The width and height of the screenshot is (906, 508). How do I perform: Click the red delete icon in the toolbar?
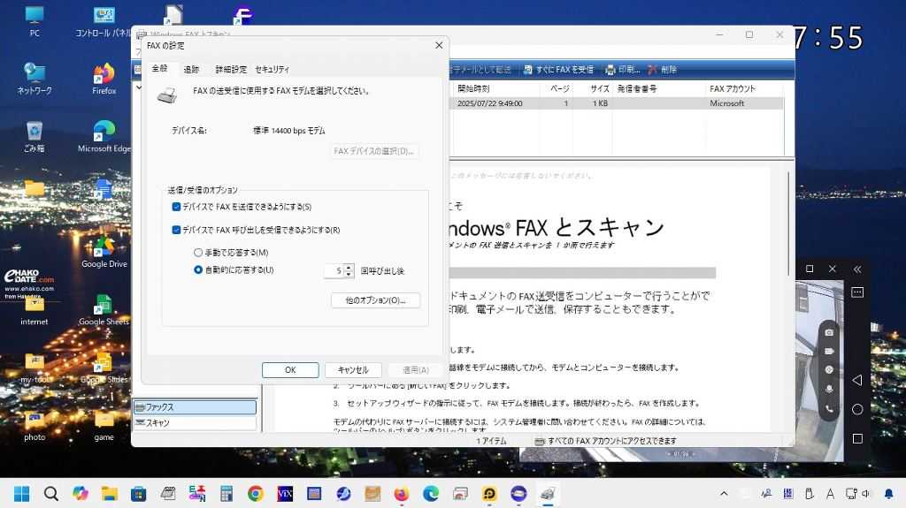pyautogui.click(x=652, y=70)
